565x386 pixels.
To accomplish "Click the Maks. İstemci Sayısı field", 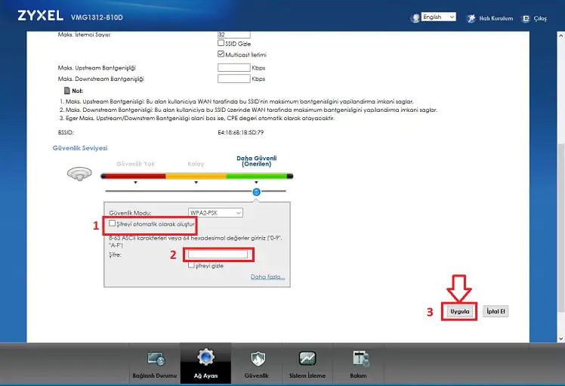I will [234, 35].
